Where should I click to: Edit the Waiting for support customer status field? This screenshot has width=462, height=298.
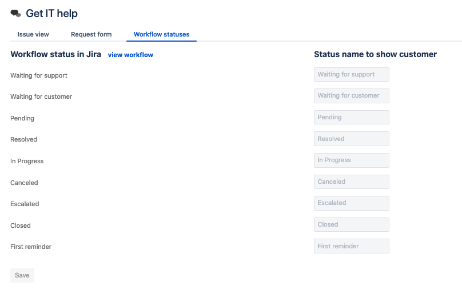pos(352,74)
